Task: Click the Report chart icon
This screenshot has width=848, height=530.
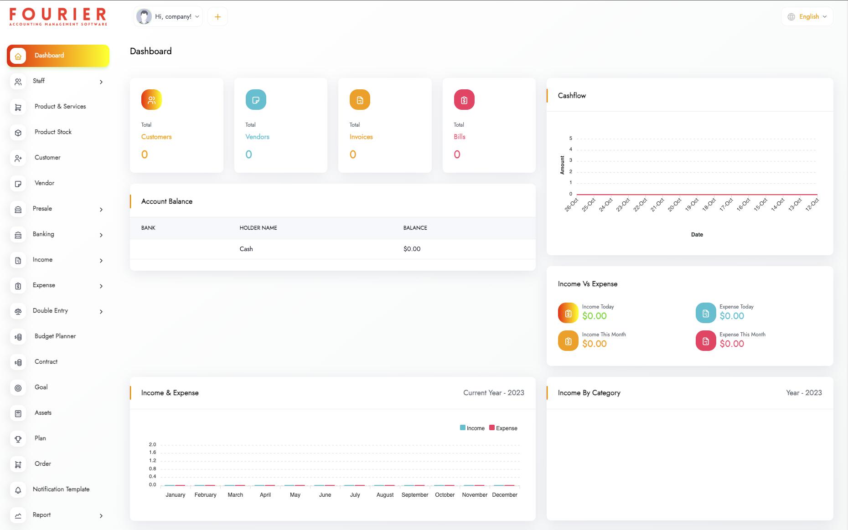Action: (18, 515)
